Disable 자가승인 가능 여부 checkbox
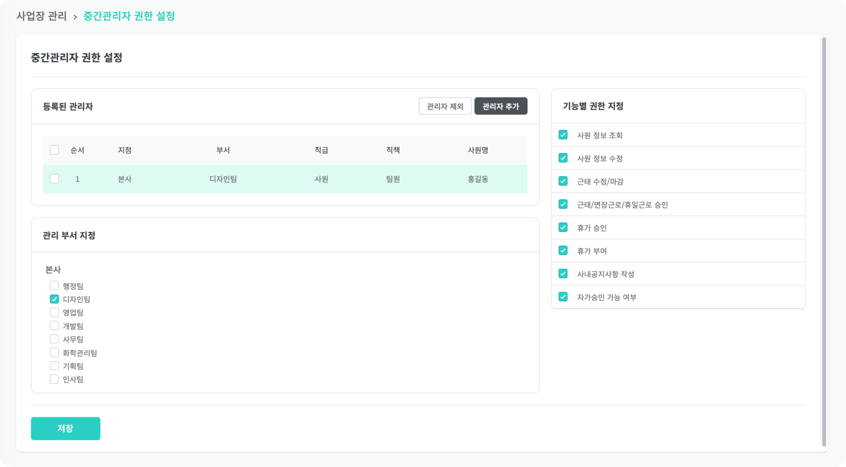846x467 pixels. click(563, 297)
